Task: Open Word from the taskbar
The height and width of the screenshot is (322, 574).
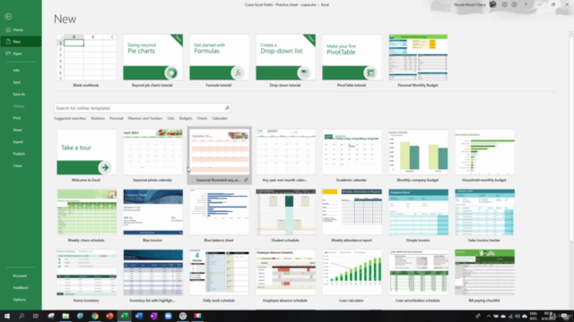Action: [x=139, y=316]
